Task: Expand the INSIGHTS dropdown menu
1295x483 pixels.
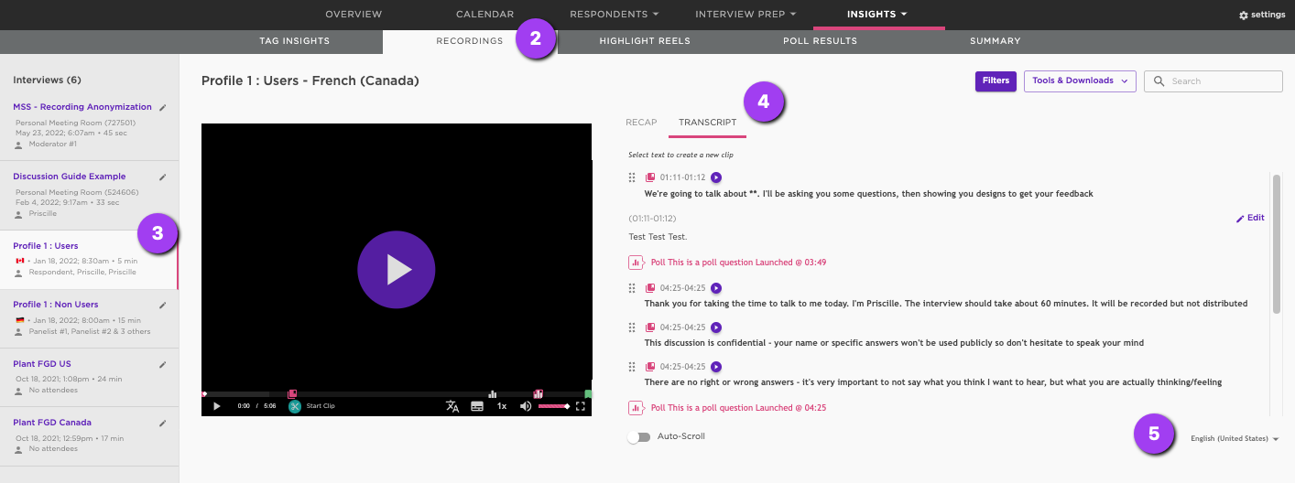Action: [877, 14]
